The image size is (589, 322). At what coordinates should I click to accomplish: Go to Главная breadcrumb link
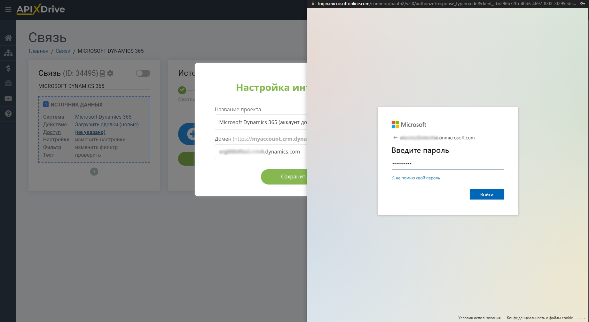(x=38, y=51)
